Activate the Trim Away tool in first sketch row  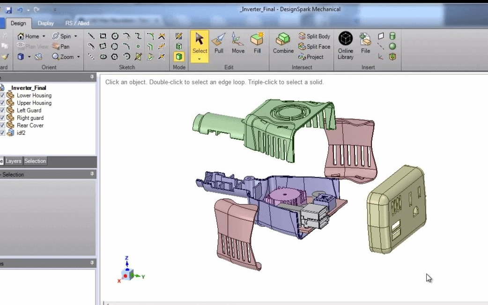click(162, 36)
